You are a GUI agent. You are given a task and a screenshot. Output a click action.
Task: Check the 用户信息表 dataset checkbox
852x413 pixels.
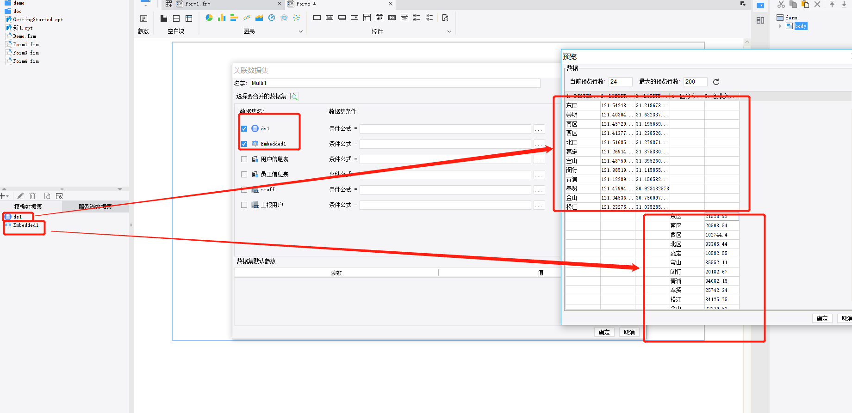pyautogui.click(x=244, y=159)
